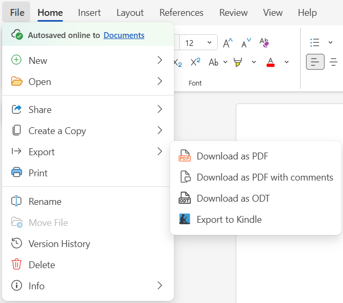Shrink font size with the smaller A icon
The width and height of the screenshot is (343, 303).
click(x=246, y=43)
